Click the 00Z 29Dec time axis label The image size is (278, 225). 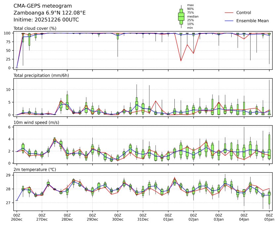[92, 217]
